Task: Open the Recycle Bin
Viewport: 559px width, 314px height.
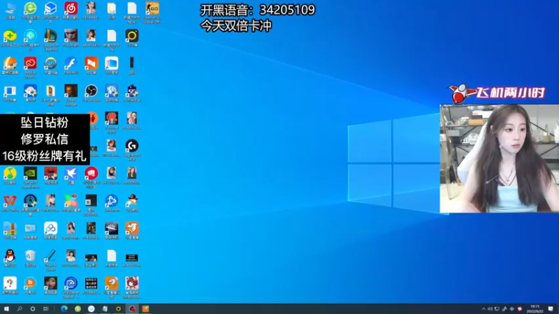Action: pyautogui.click(x=30, y=255)
